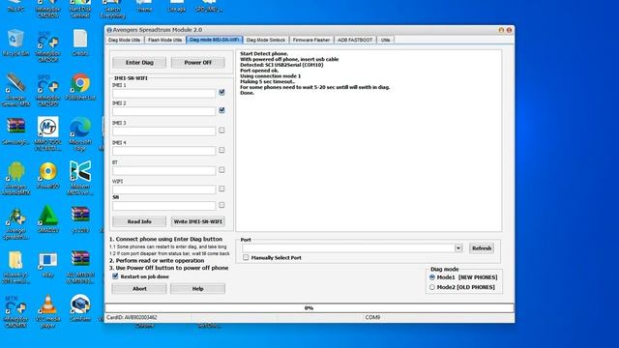Tick the BT checkbox
The width and height of the screenshot is (619, 348).
tap(221, 170)
